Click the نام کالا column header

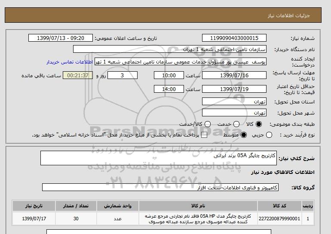coord(198,206)
